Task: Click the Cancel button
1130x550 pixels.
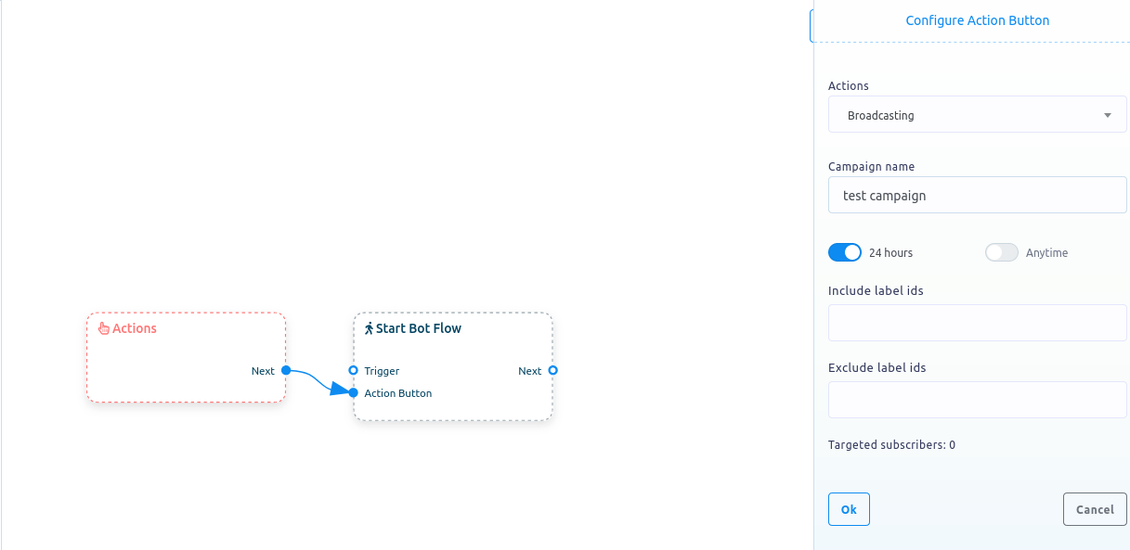Action: tap(1095, 509)
